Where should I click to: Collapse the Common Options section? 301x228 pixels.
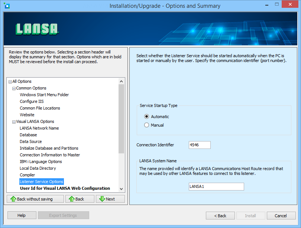pyautogui.click(x=14, y=88)
